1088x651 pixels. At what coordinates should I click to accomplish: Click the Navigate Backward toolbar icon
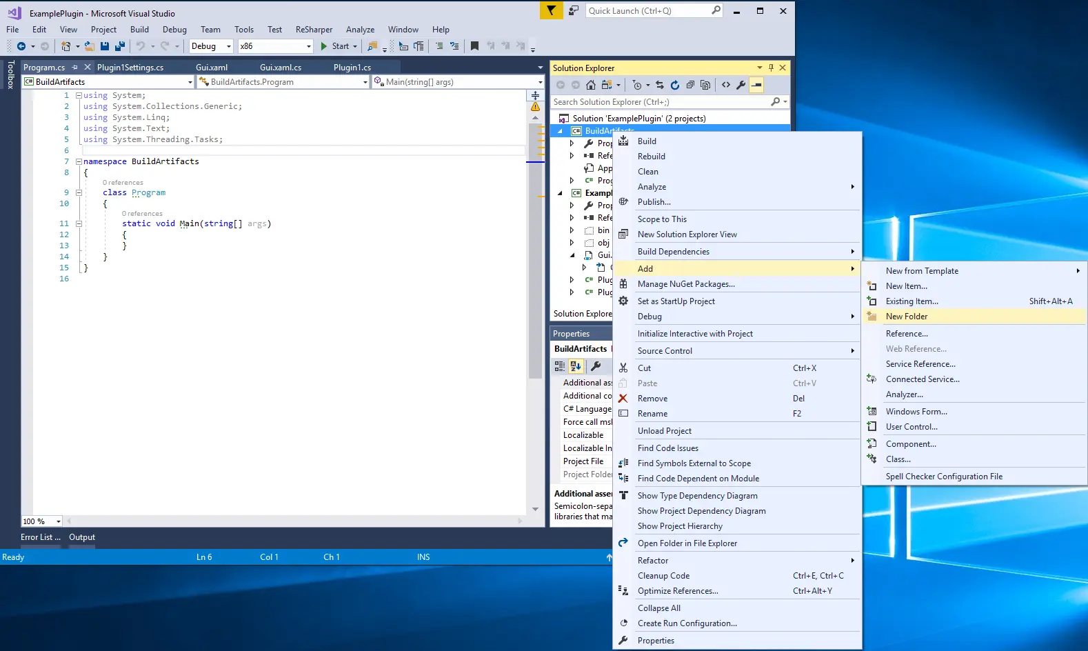[x=21, y=46]
